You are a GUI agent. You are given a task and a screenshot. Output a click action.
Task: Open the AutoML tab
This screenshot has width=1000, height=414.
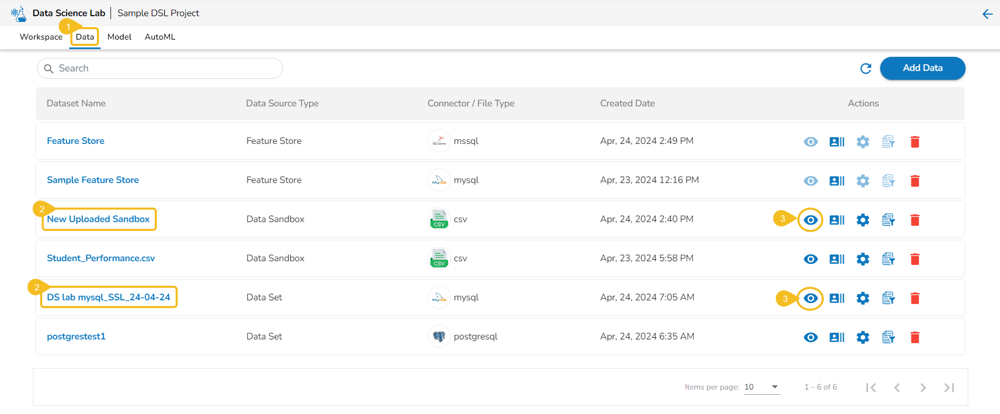pyautogui.click(x=160, y=37)
